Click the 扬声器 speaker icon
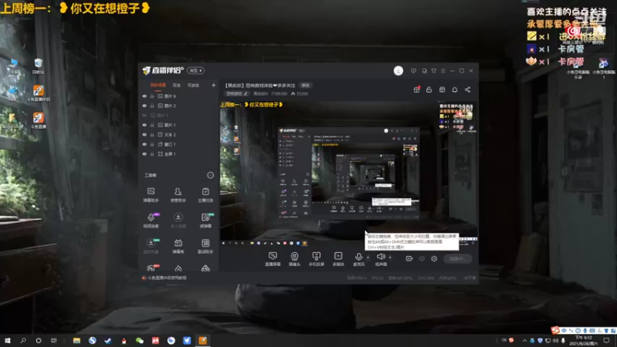The width and height of the screenshot is (617, 347). [x=380, y=257]
